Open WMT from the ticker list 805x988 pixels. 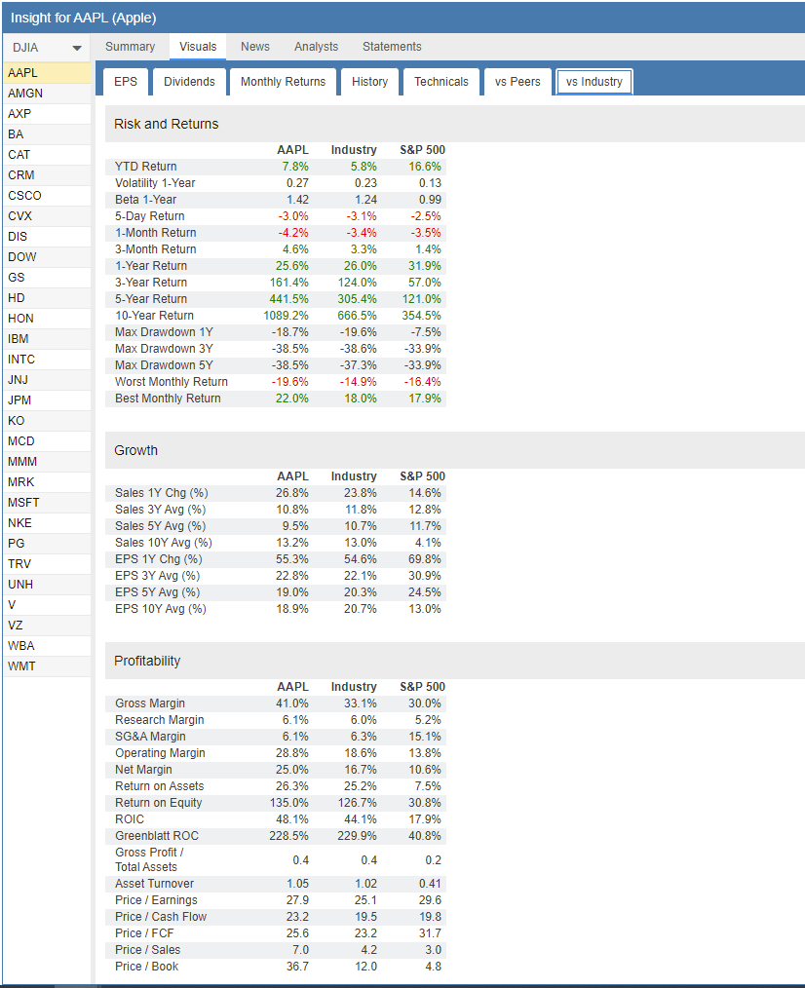[47, 666]
